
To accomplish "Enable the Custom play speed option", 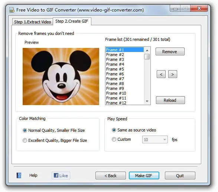I will click(114, 139).
